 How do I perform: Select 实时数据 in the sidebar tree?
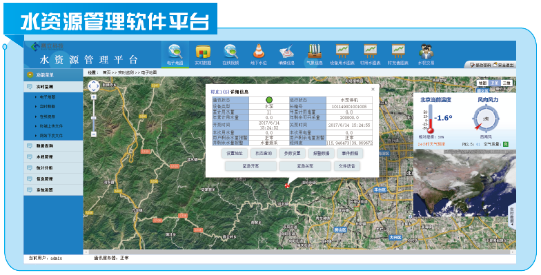point(48,106)
